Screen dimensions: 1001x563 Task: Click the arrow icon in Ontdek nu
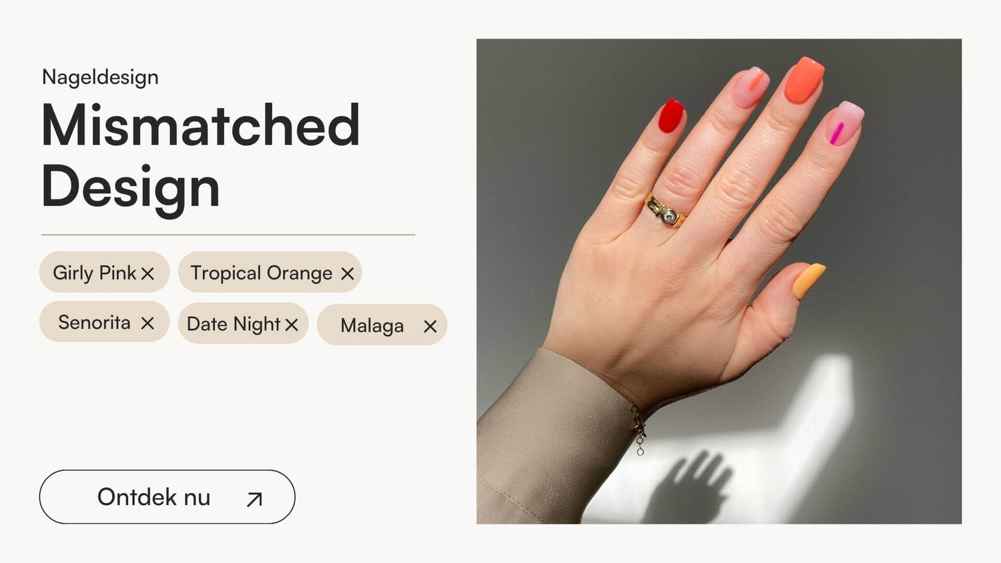254,499
